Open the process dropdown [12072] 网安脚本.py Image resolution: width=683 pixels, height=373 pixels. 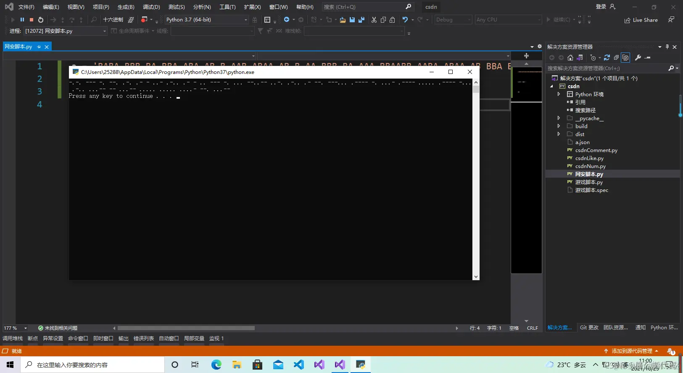pos(66,31)
